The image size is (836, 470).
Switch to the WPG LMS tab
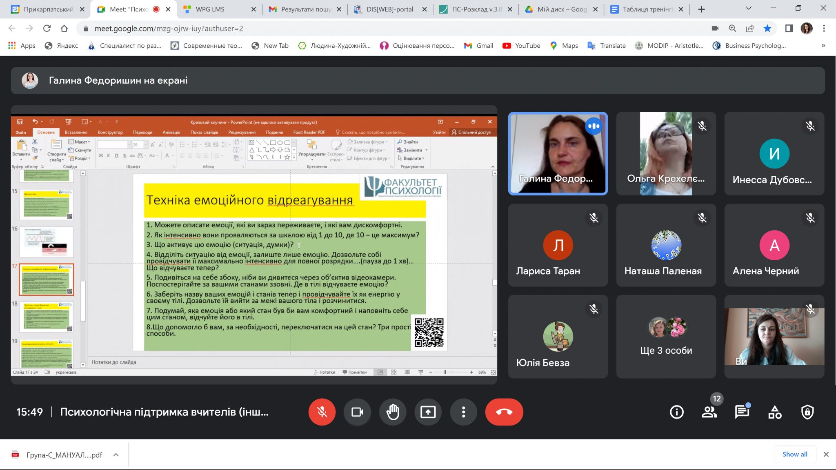coord(210,9)
